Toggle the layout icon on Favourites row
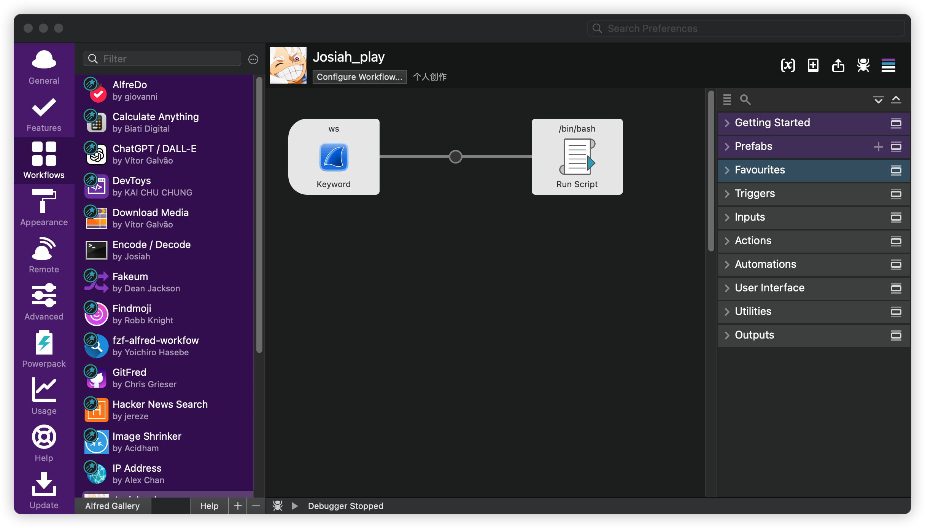925x528 pixels. point(896,170)
